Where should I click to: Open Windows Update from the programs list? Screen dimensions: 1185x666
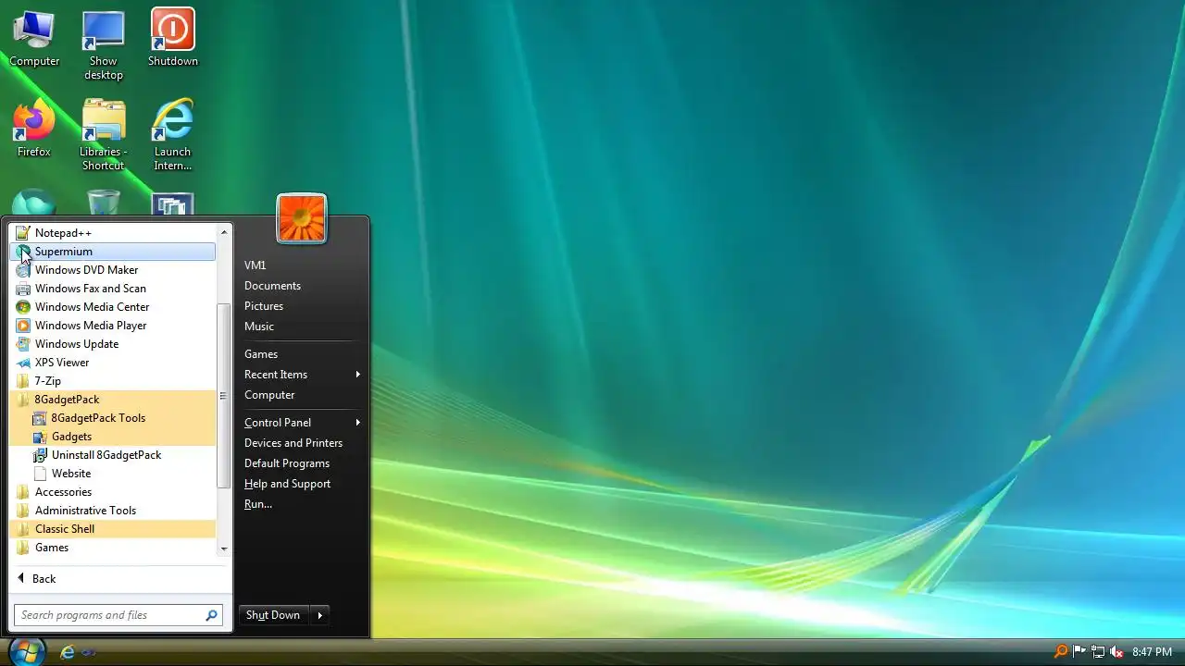click(112, 344)
